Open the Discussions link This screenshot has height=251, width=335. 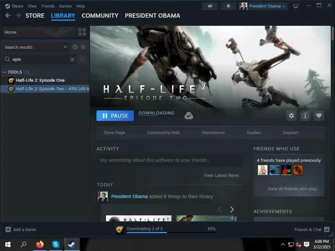tap(213, 133)
